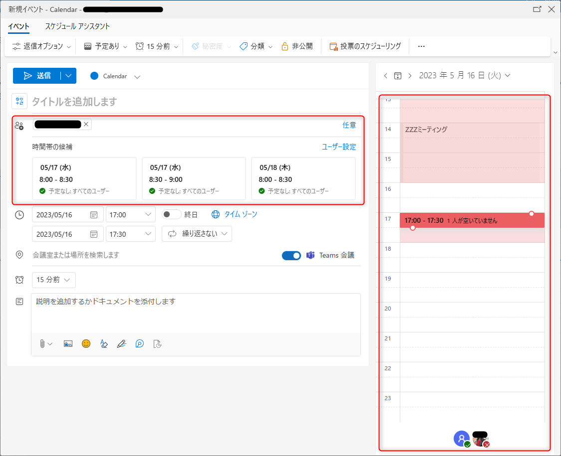561x456 pixels.
Task: Click the go-to-today calendar icon
Action: pos(397,76)
